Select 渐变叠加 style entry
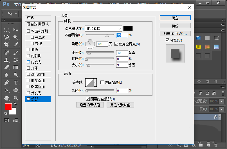The image size is (227, 149). point(38,81)
